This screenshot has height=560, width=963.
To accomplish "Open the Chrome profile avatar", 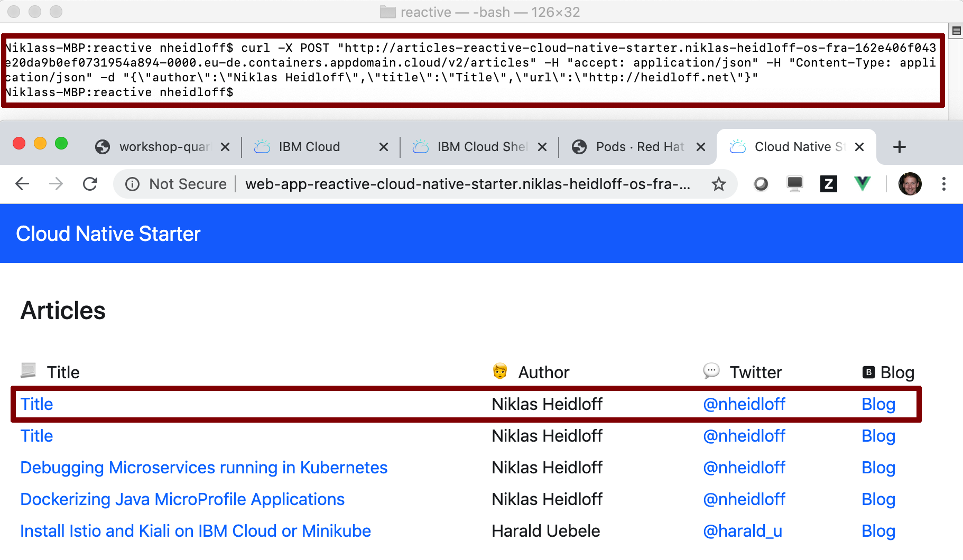I will coord(910,184).
